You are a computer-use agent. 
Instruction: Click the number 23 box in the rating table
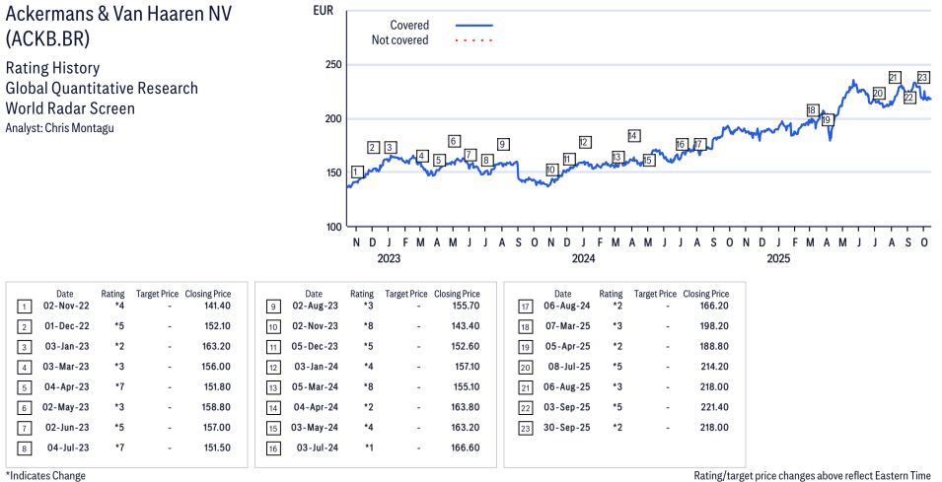[x=525, y=428]
